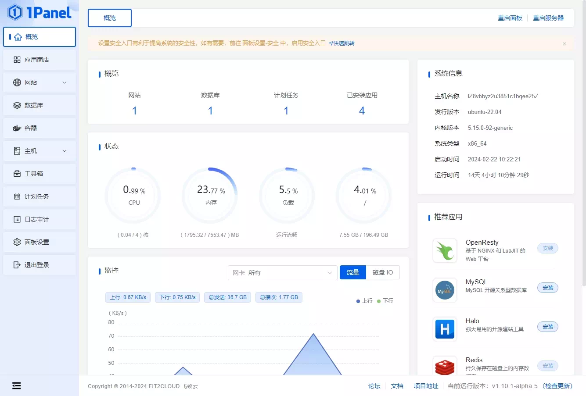Click the 已安装应用 count 4
This screenshot has height=396, width=586.
pyautogui.click(x=362, y=111)
